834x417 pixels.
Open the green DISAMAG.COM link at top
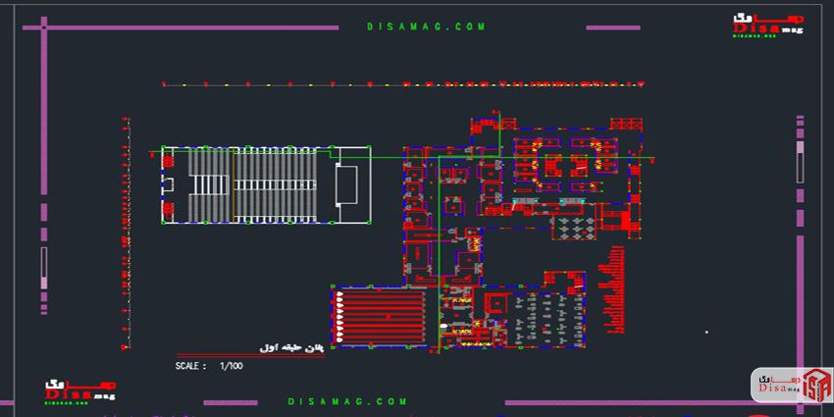tap(426, 28)
